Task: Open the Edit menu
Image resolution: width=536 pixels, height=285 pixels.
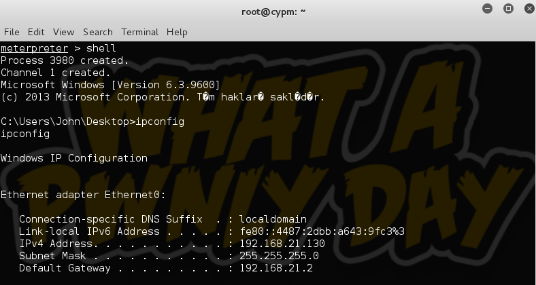Action: pyautogui.click(x=36, y=32)
